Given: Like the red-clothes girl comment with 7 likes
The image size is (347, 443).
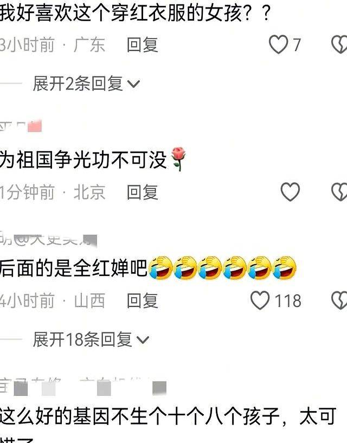Looking at the screenshot, I should 278,44.
